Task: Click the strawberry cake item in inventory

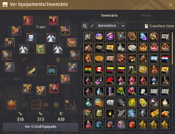Action: click(x=154, y=47)
